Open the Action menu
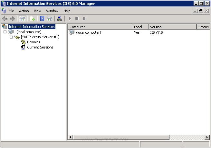211x148 pixels. 24,11
